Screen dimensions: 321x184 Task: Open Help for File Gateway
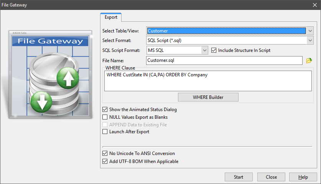(303, 177)
